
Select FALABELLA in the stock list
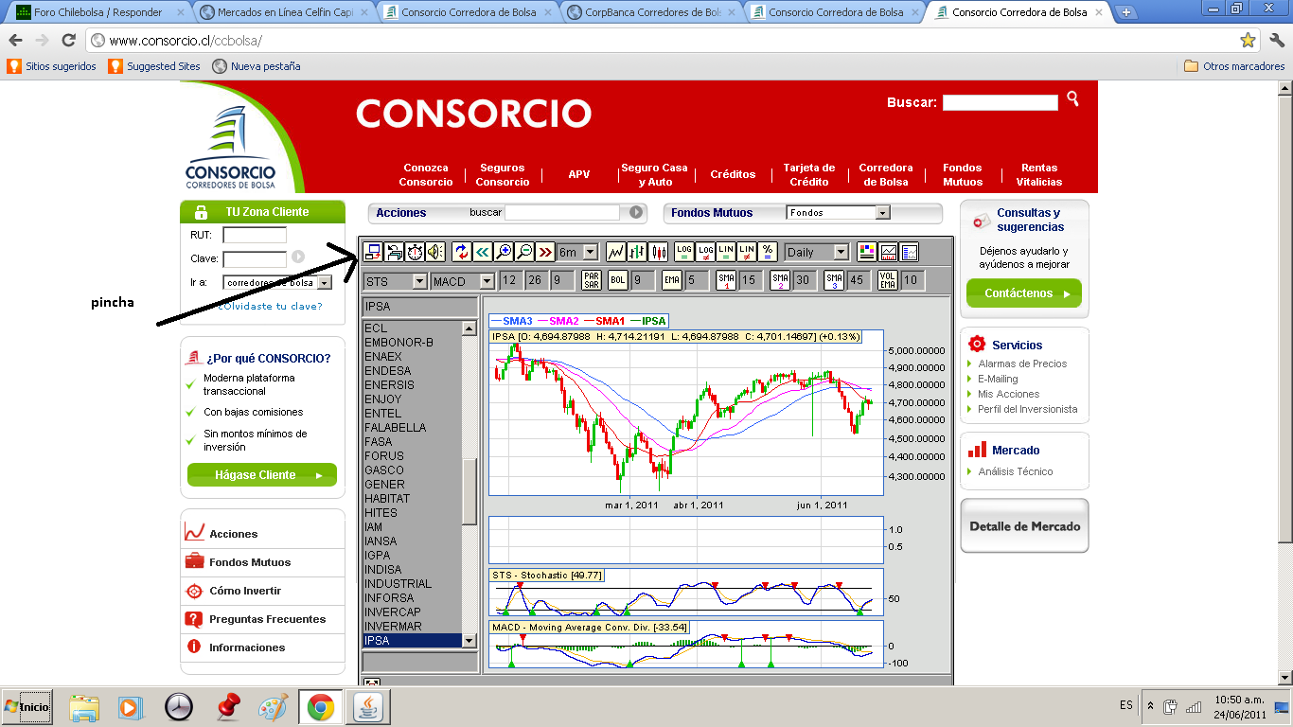pyautogui.click(x=412, y=428)
